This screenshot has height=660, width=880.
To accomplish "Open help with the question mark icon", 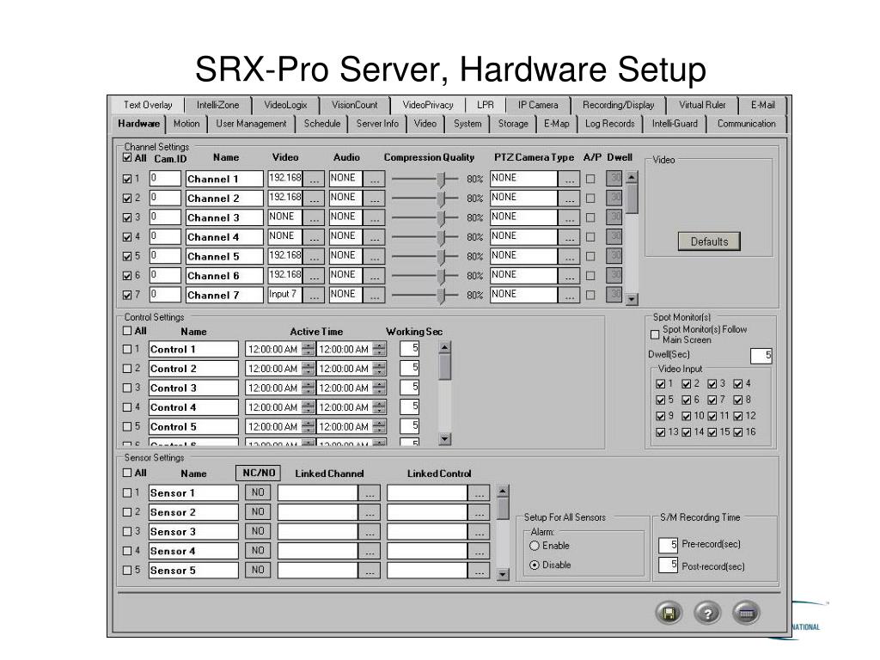I will (x=707, y=614).
